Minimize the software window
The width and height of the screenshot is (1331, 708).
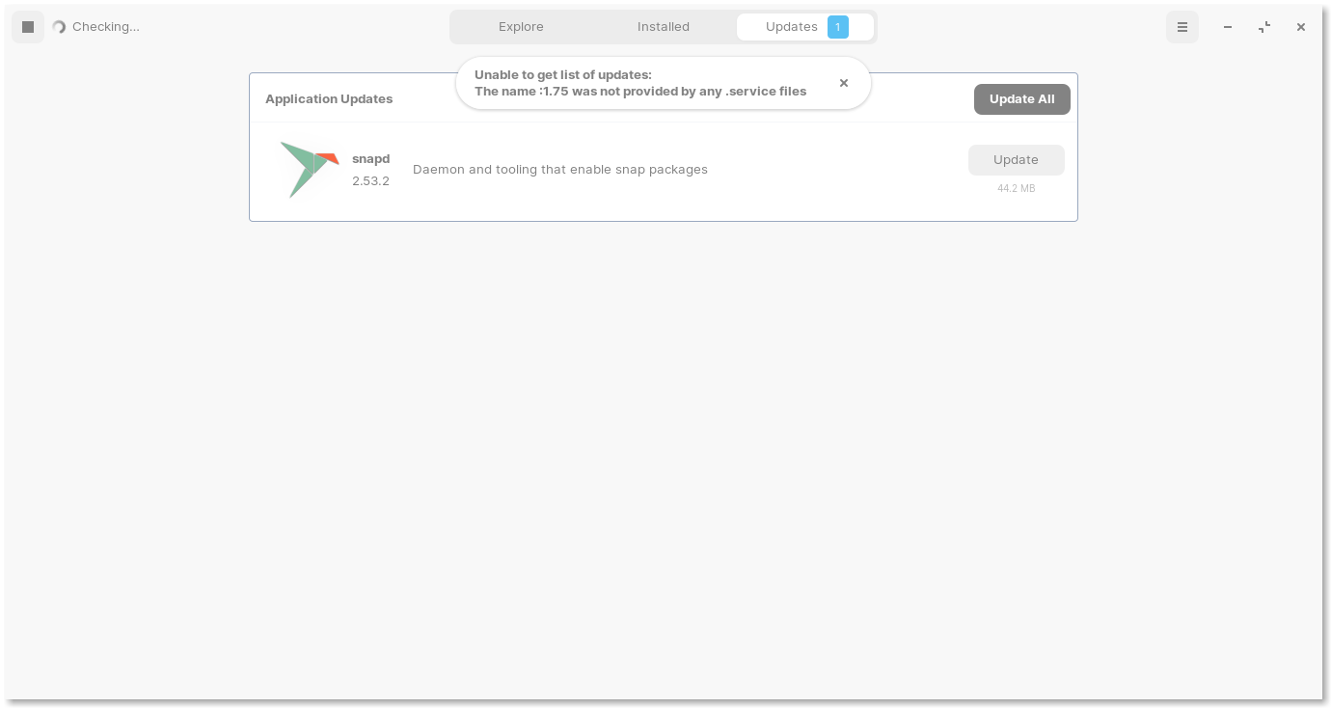pyautogui.click(x=1228, y=27)
